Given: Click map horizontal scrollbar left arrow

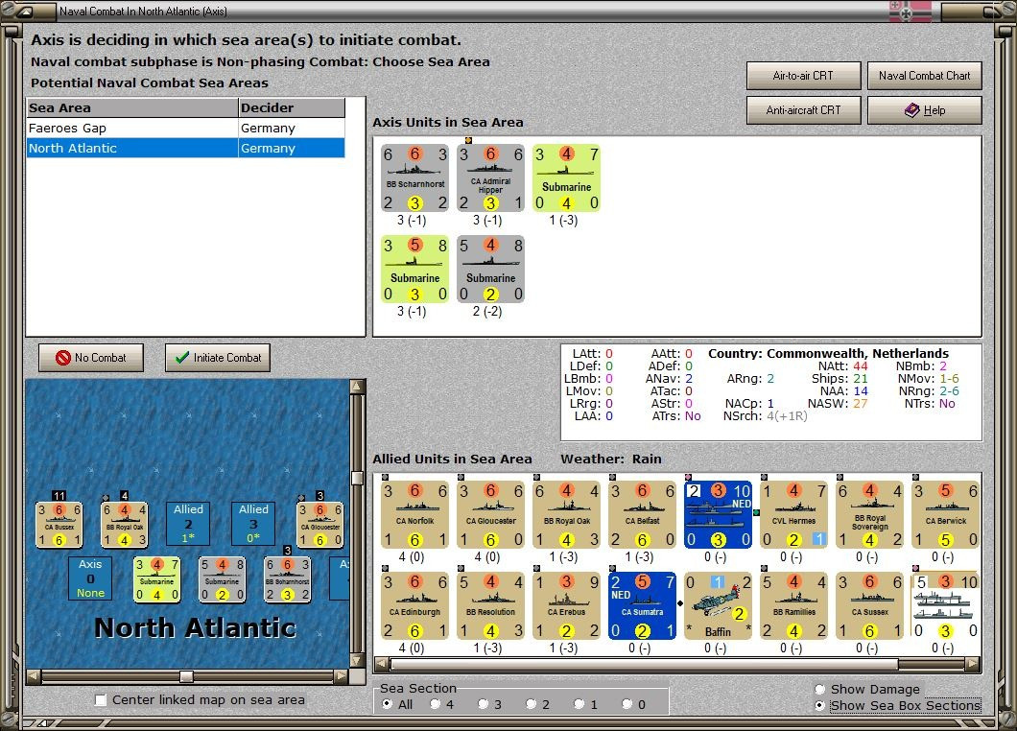Looking at the screenshot, I should [33, 676].
